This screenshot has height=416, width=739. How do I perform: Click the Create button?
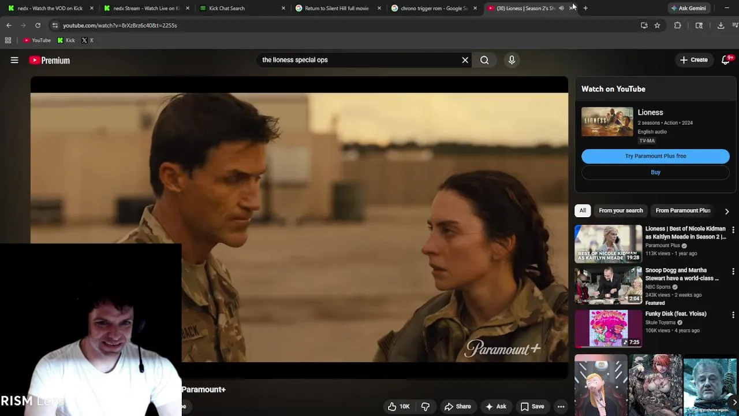coord(693,60)
